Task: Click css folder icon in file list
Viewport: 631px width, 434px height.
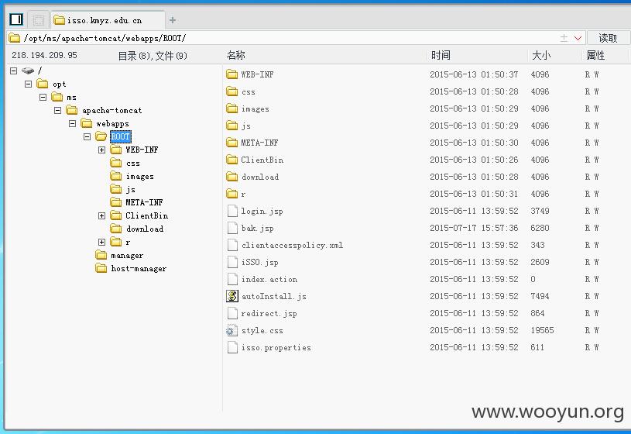Action: click(231, 91)
